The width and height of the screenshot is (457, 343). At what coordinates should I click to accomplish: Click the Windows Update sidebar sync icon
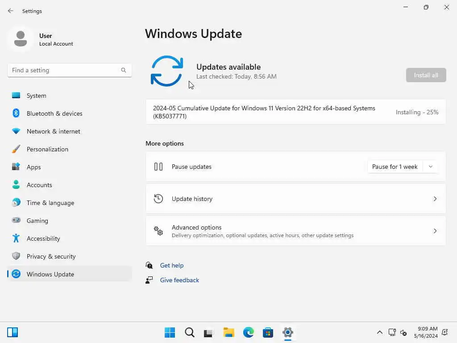[x=16, y=274]
